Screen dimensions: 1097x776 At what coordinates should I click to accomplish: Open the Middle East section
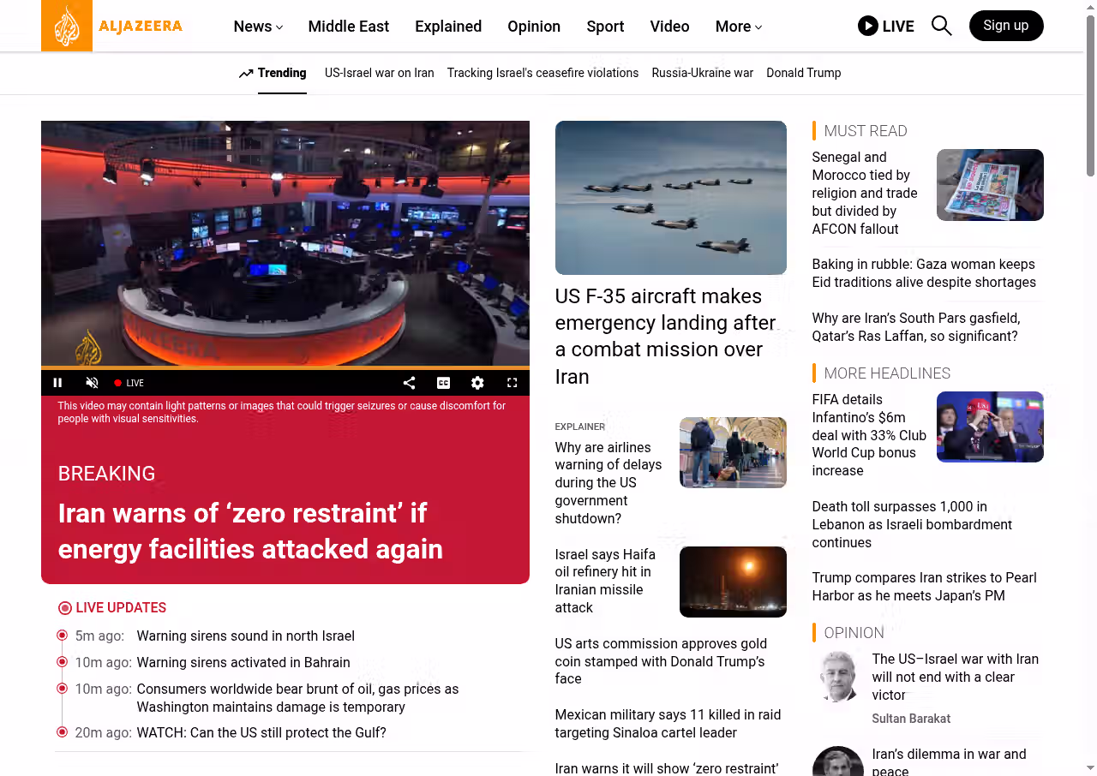pyautogui.click(x=348, y=27)
